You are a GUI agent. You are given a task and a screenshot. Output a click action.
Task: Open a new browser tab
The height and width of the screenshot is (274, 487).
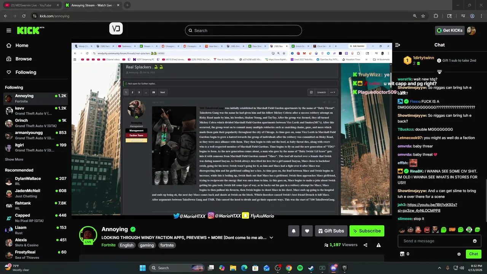coord(127,5)
